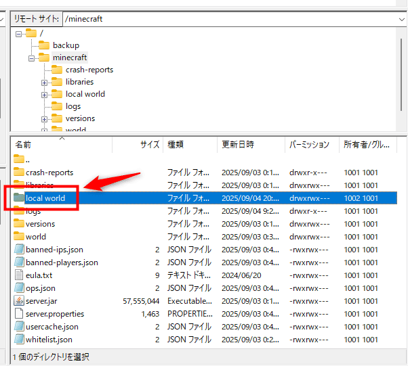Sort by 更新日時 column header
The image size is (408, 366).
251,144
